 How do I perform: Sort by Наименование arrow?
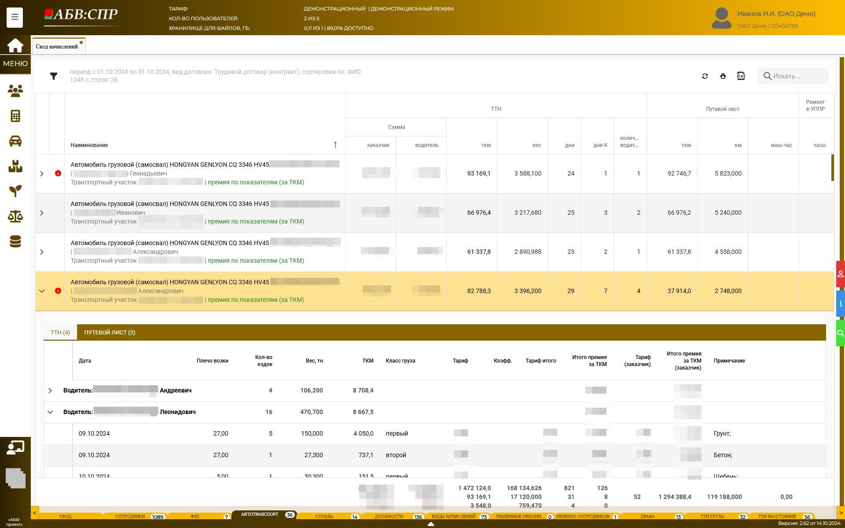coord(335,145)
